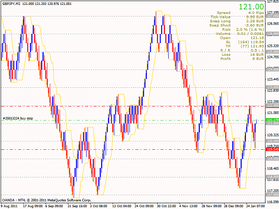Click the 0.5 : 1 risk reward value
Image resolution: width=279 pixels, height=209 pixels.
(257, 50)
